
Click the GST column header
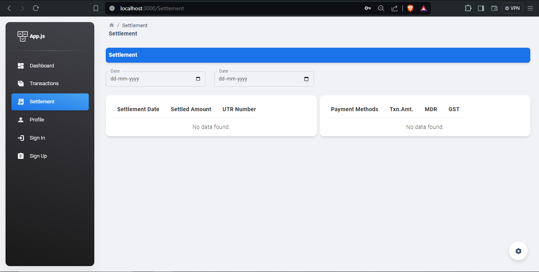(x=454, y=109)
